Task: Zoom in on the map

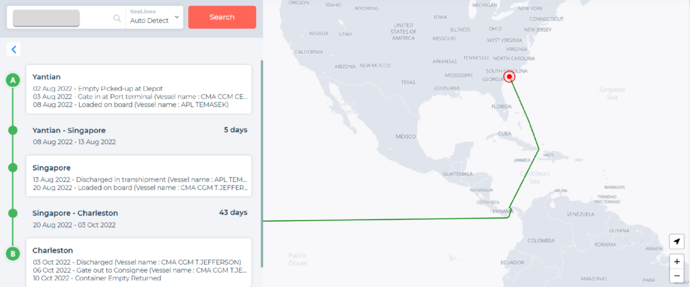Action: tap(677, 261)
